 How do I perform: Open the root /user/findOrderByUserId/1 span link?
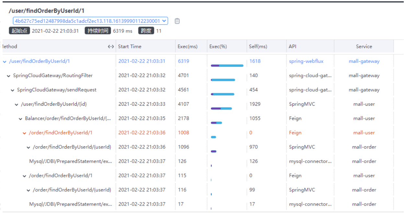(40, 61)
